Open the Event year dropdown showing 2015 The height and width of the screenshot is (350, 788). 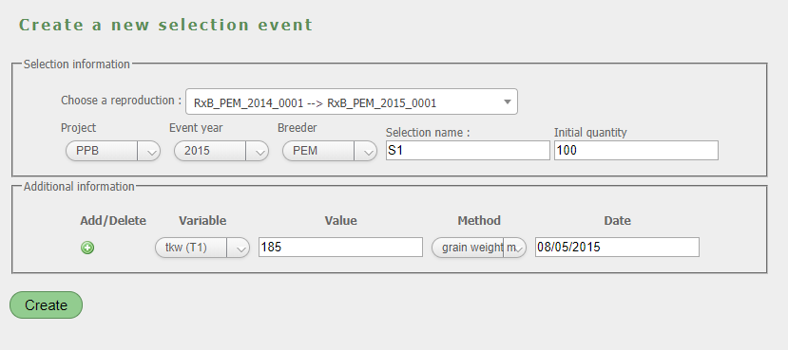[221, 151]
